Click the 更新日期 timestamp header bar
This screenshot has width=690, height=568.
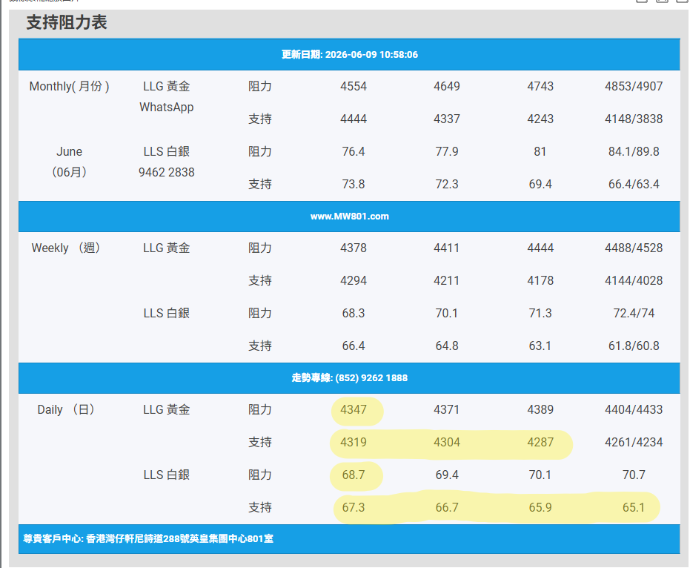(x=349, y=55)
